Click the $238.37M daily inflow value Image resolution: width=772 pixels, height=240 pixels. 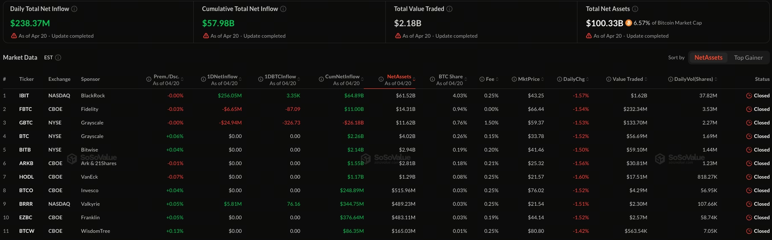point(30,23)
